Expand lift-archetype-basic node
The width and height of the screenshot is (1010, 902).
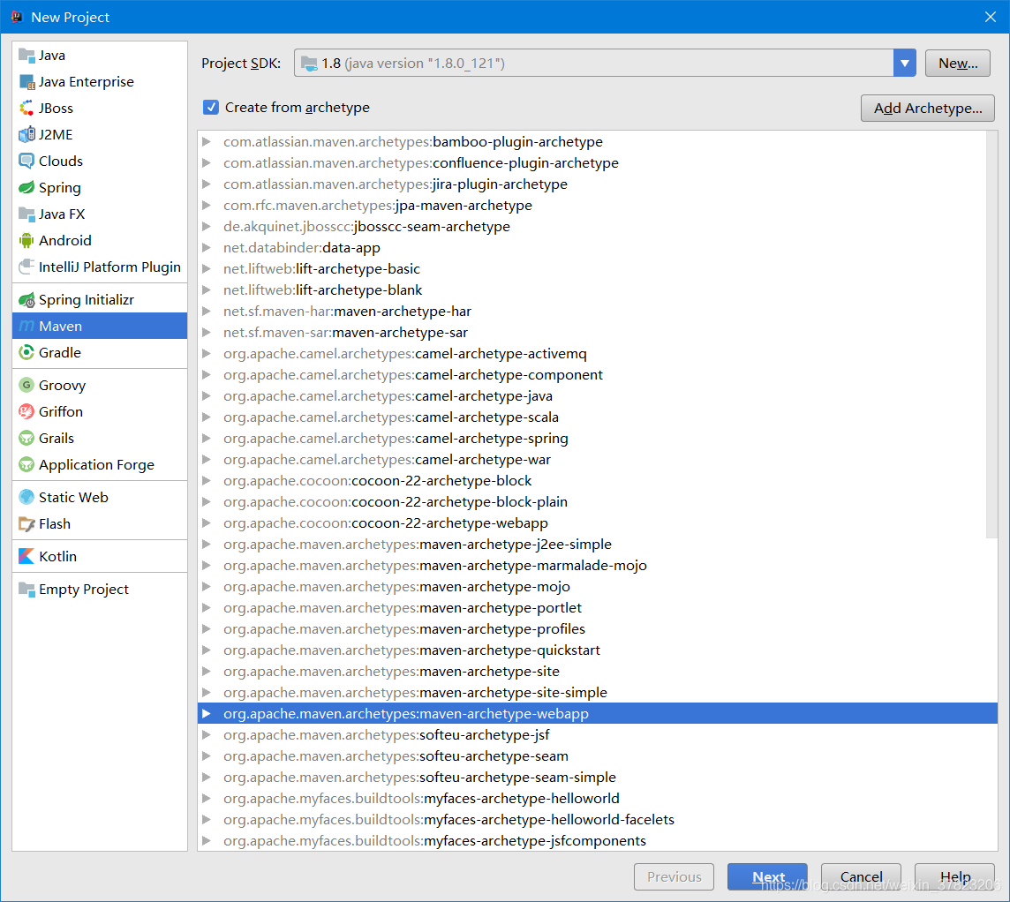(x=206, y=269)
